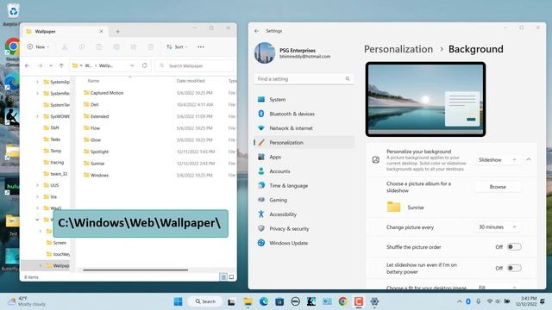Open the Dell app in taskbar

click(x=295, y=301)
